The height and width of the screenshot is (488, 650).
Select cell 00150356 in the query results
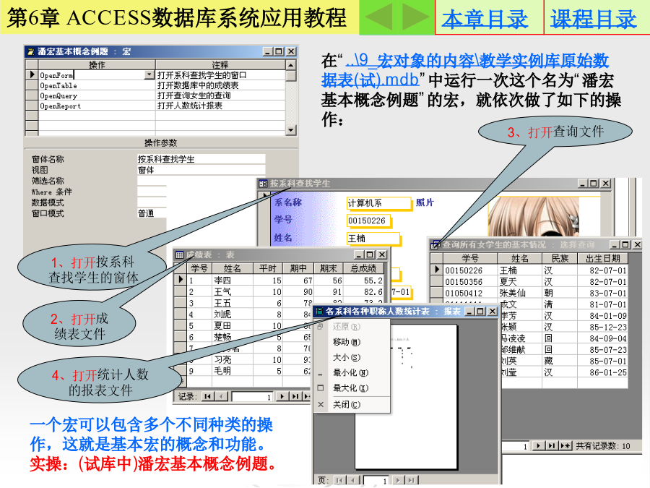point(470,282)
